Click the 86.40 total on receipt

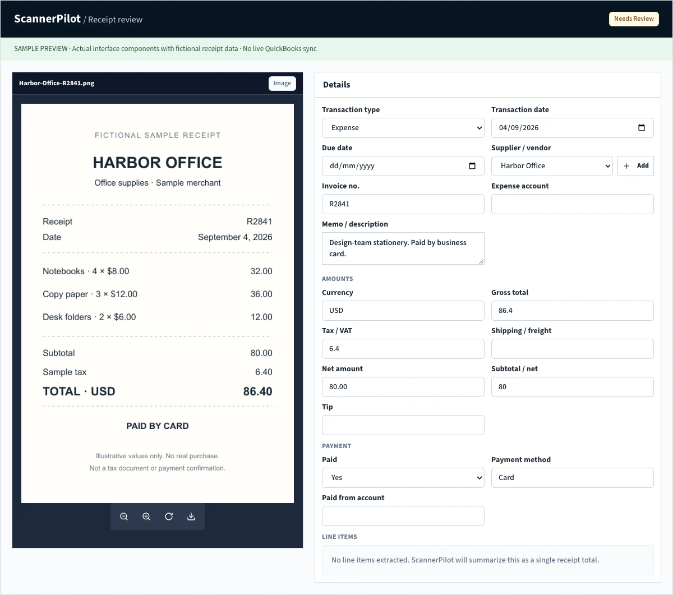(x=258, y=391)
